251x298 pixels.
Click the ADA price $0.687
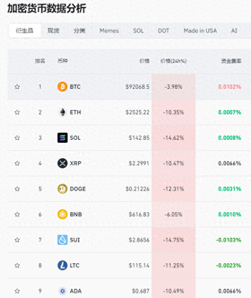[141, 291]
